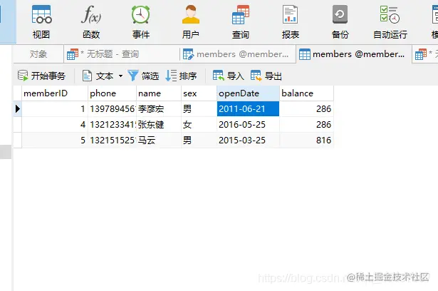Screen dimensions: 438x291
Task: Open the 查询 (Query) toolbar icon
Action: tap(241, 21)
